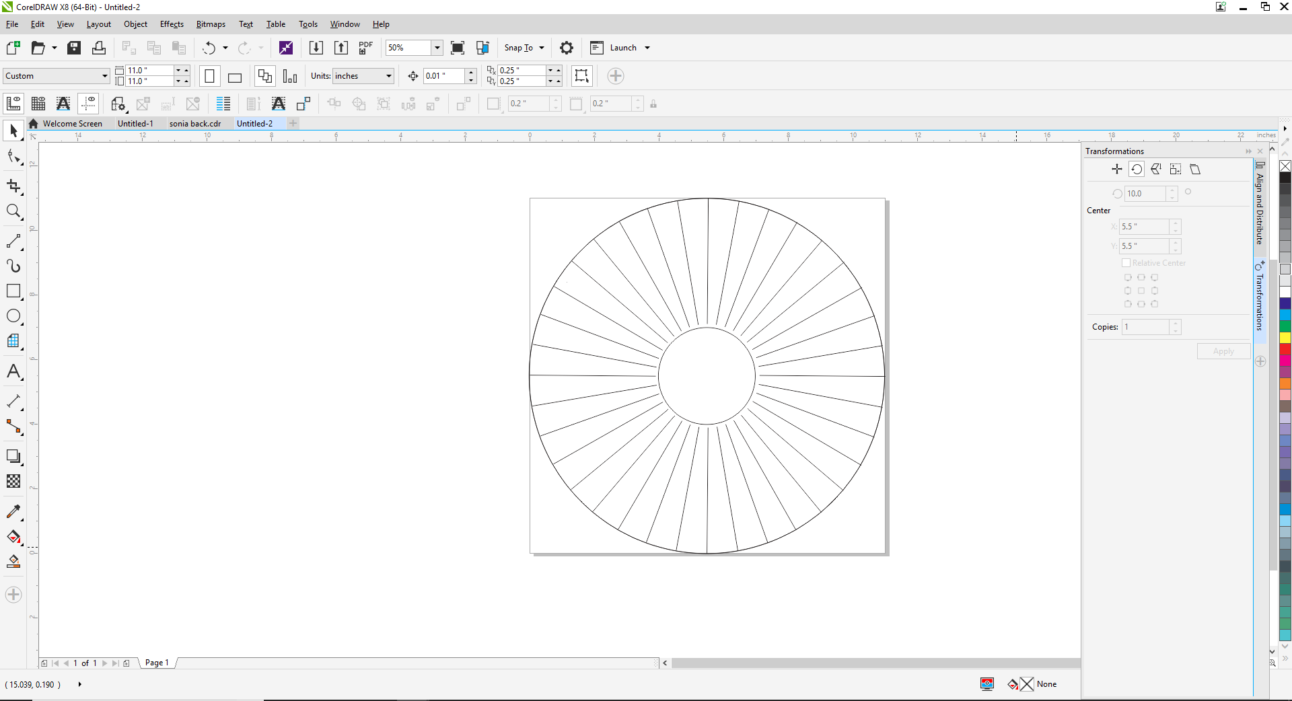The width and height of the screenshot is (1292, 701).
Task: Select the Rectangle tool
Action: [x=13, y=291]
